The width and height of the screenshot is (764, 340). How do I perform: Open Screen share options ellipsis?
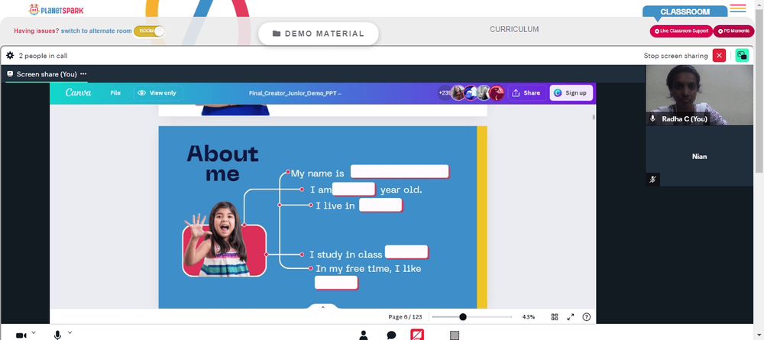[x=83, y=74]
